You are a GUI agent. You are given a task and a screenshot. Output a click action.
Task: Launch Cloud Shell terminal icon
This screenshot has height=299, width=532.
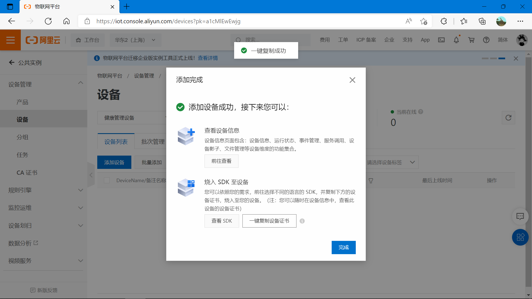[441, 40]
